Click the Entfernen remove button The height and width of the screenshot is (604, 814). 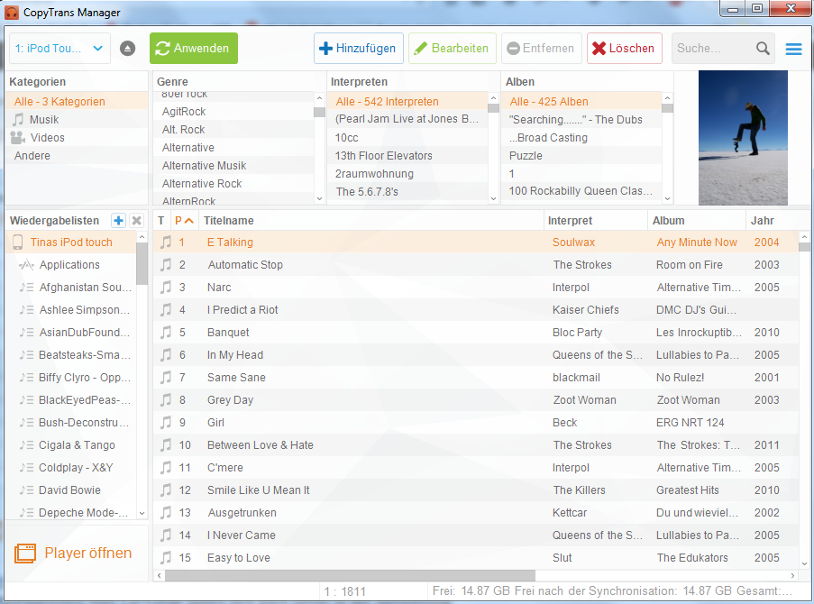coord(542,49)
